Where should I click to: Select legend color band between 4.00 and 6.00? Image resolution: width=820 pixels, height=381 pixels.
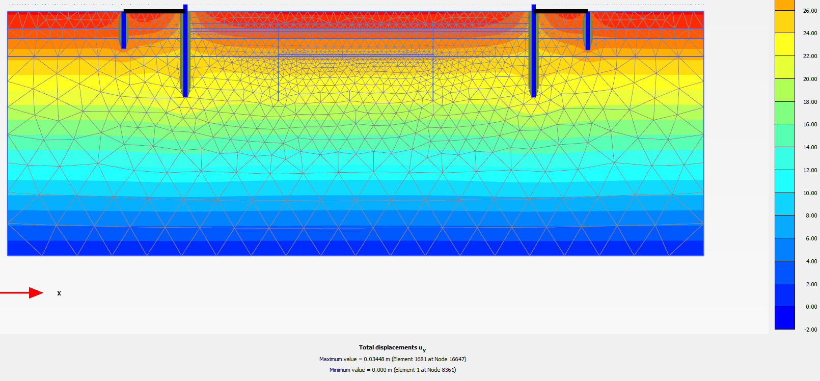point(784,250)
